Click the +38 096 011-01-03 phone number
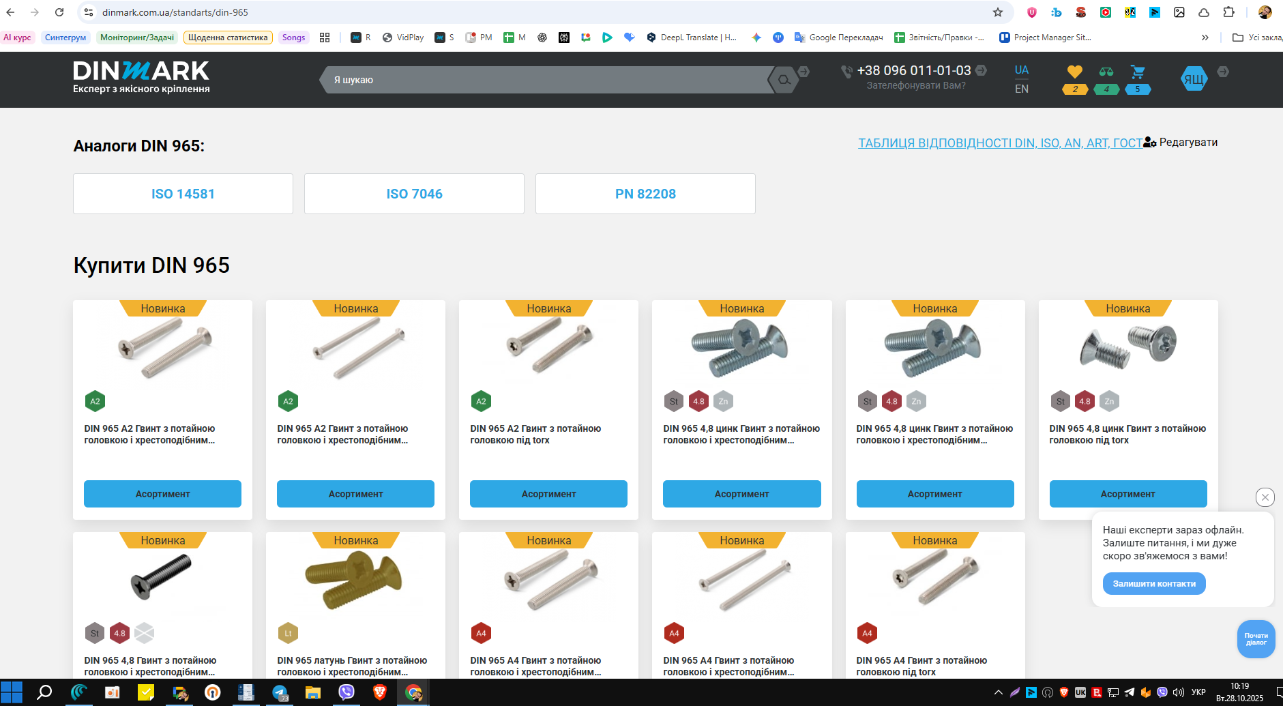 (x=914, y=70)
